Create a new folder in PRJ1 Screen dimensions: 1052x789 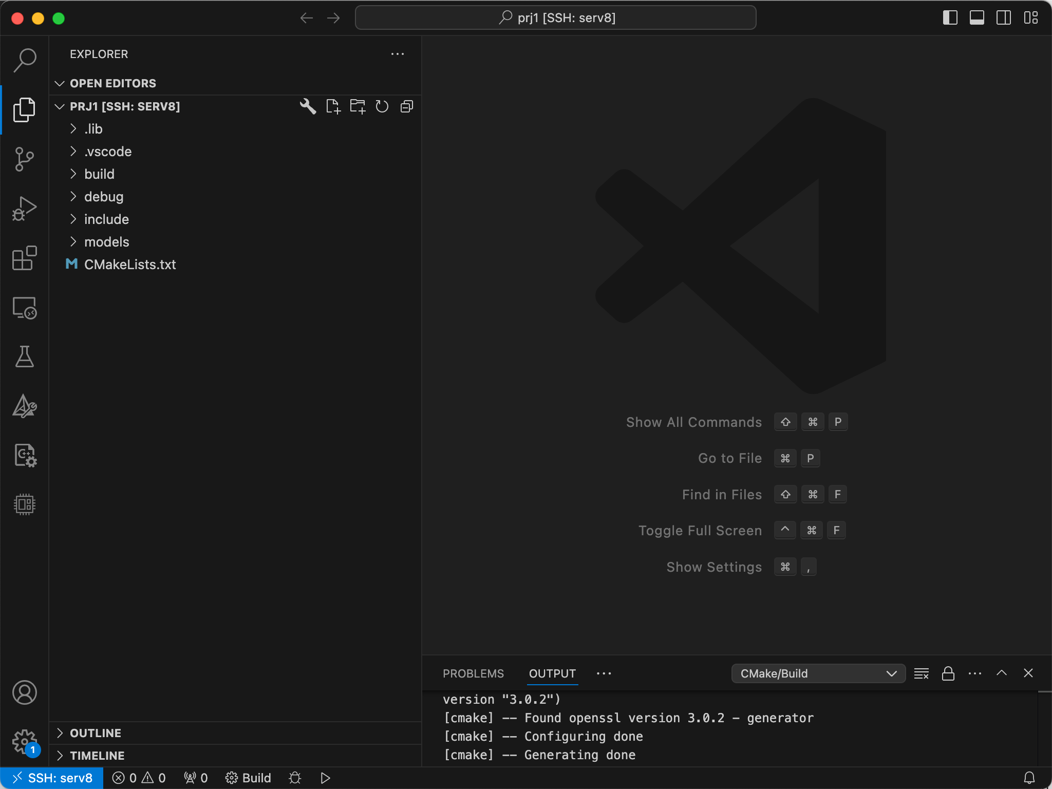tap(358, 106)
